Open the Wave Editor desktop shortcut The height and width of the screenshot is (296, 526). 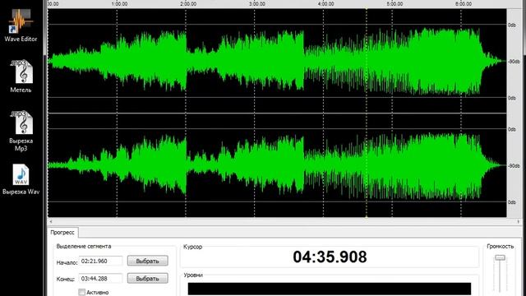click(x=21, y=25)
